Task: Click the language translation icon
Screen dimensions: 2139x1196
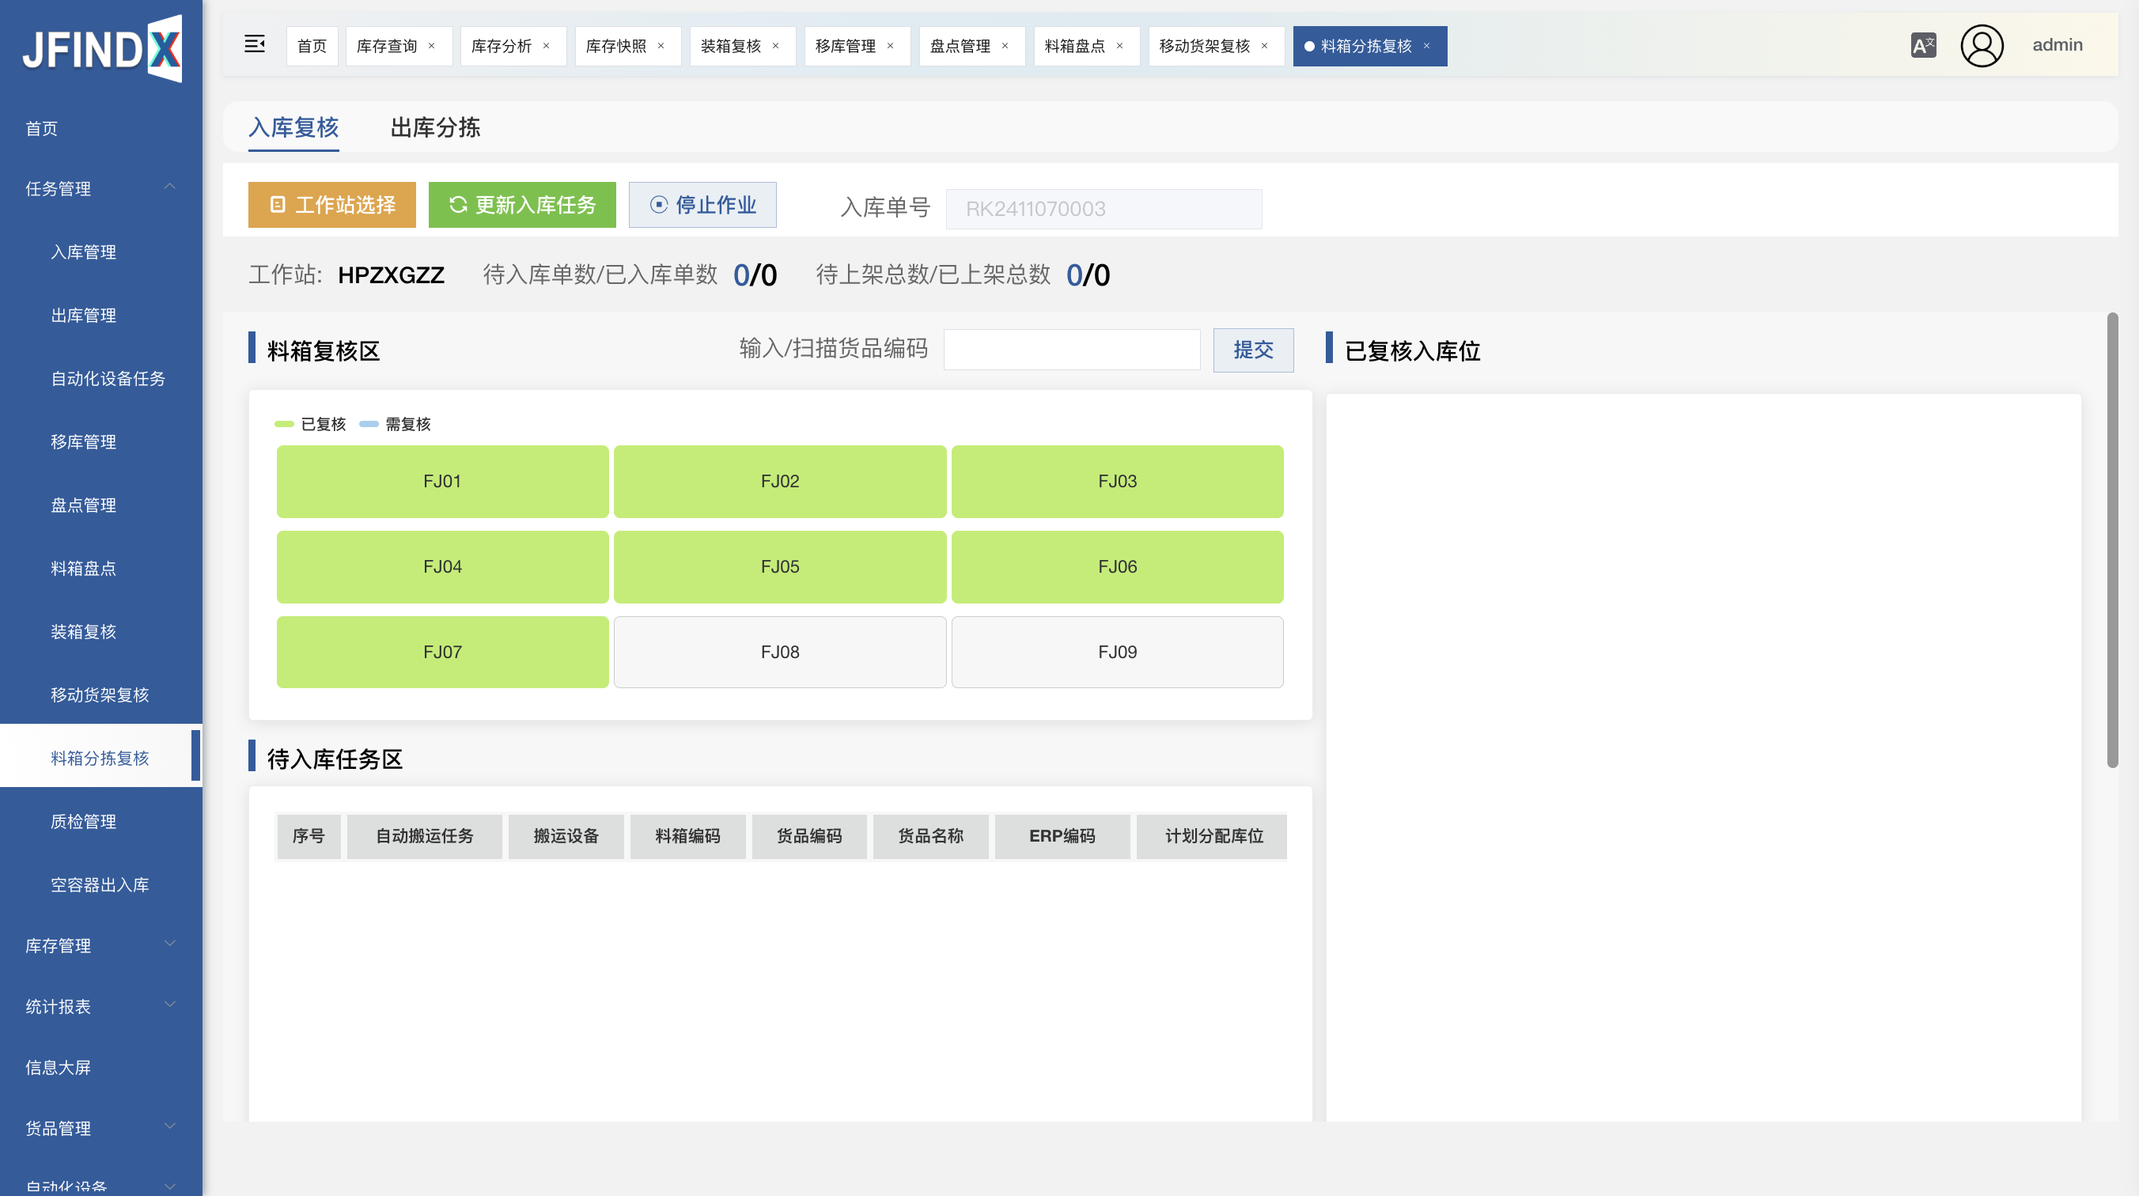Action: [x=1923, y=45]
